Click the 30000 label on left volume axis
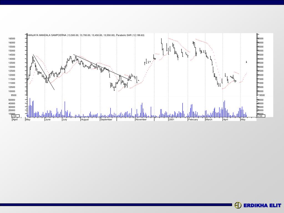 [12, 107]
